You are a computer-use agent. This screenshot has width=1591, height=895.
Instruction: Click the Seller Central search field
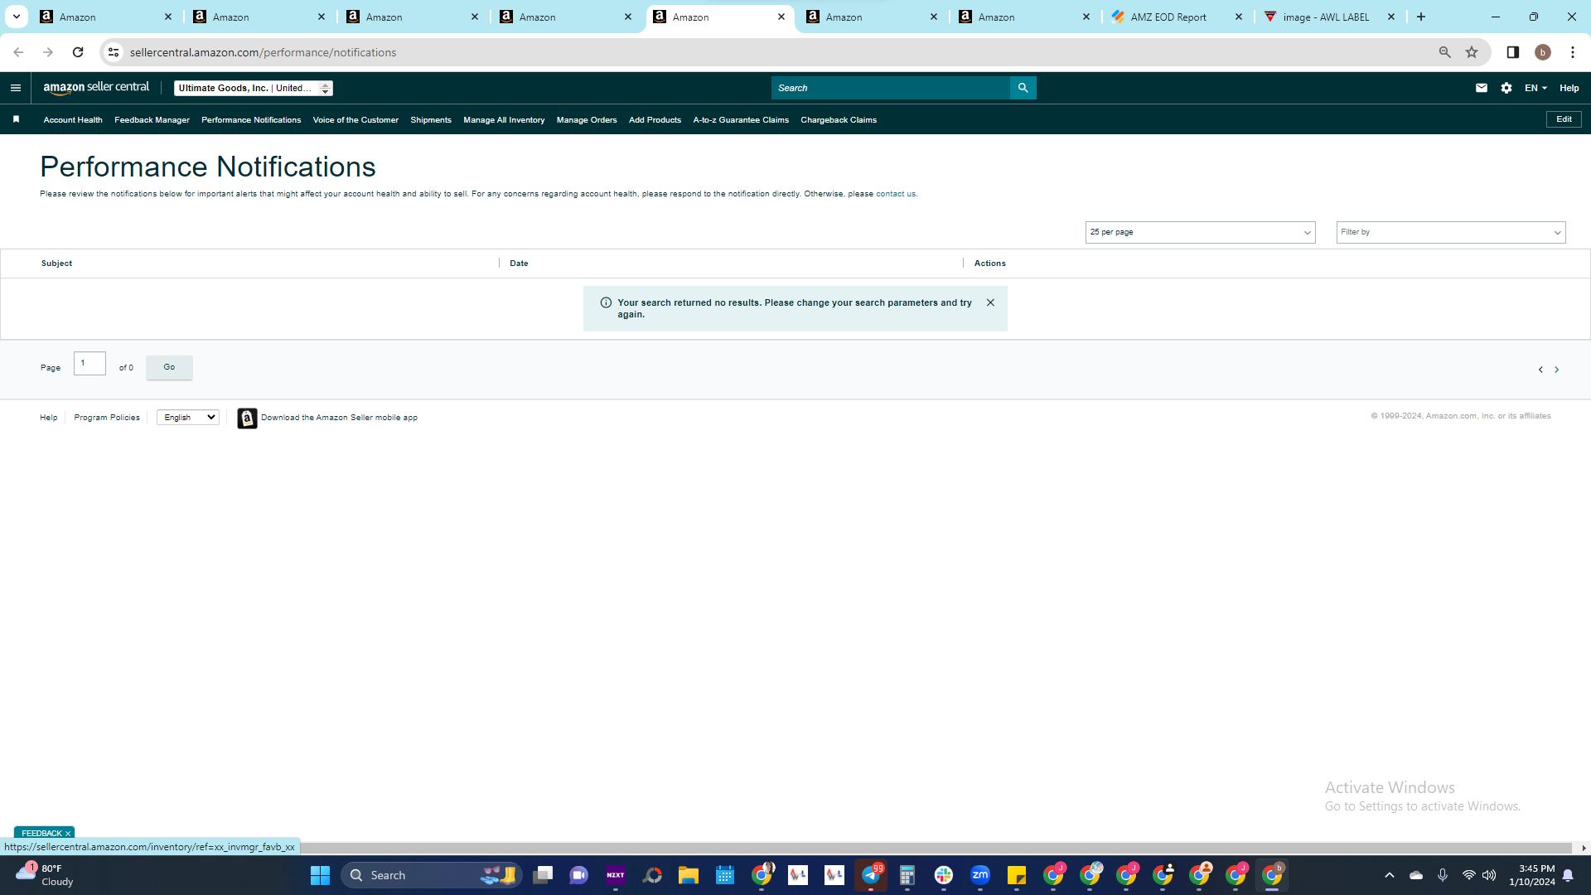click(x=891, y=88)
